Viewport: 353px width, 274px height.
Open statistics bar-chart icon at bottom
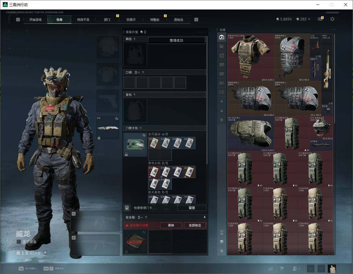coord(270,268)
